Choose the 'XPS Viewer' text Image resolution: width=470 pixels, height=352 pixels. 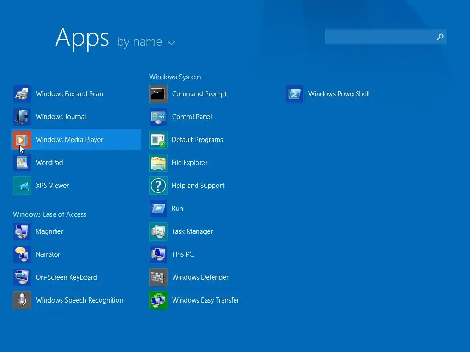pyautogui.click(x=52, y=186)
